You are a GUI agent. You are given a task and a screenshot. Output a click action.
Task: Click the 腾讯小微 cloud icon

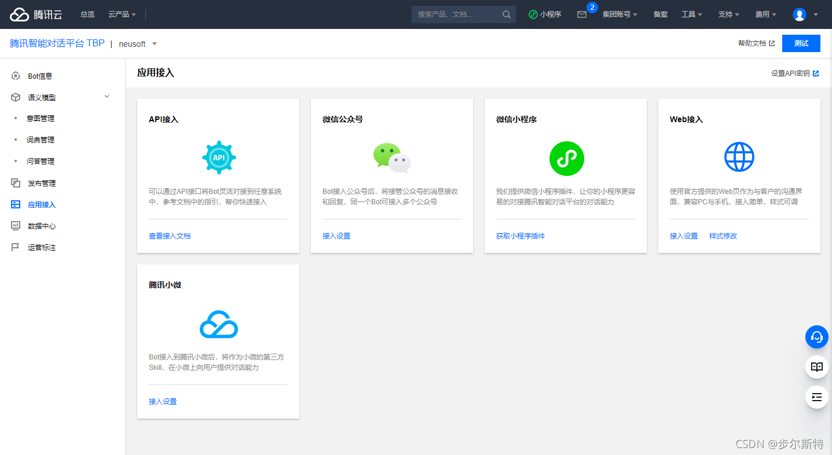tap(219, 324)
